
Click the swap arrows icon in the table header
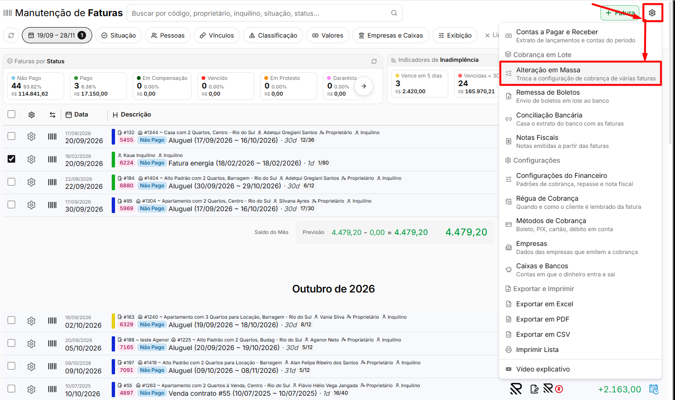coord(52,115)
